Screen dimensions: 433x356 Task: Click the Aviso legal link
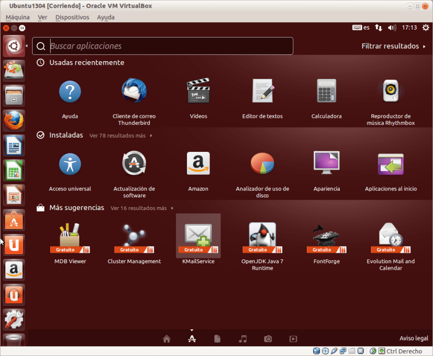pyautogui.click(x=413, y=338)
